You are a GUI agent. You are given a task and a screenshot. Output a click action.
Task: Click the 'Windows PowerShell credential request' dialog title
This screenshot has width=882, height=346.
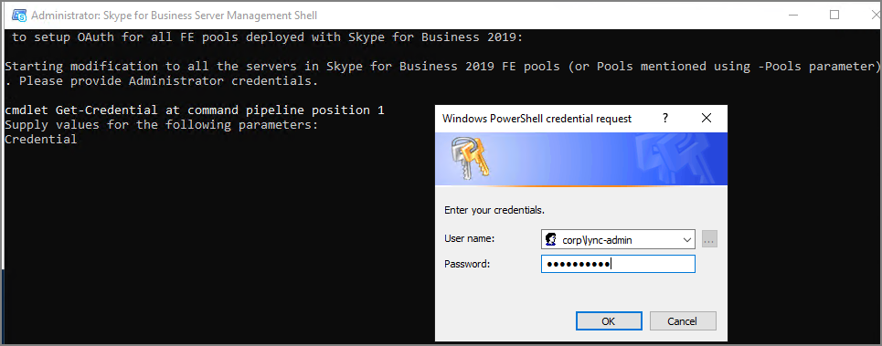point(537,119)
